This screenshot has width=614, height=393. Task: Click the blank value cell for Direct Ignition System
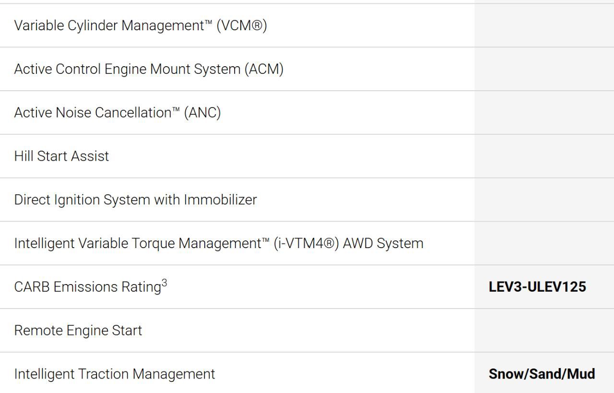tap(544, 200)
